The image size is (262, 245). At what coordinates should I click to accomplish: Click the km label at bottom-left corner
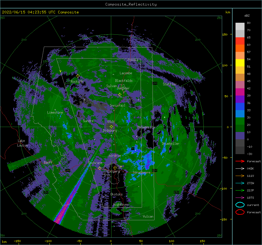4,242
